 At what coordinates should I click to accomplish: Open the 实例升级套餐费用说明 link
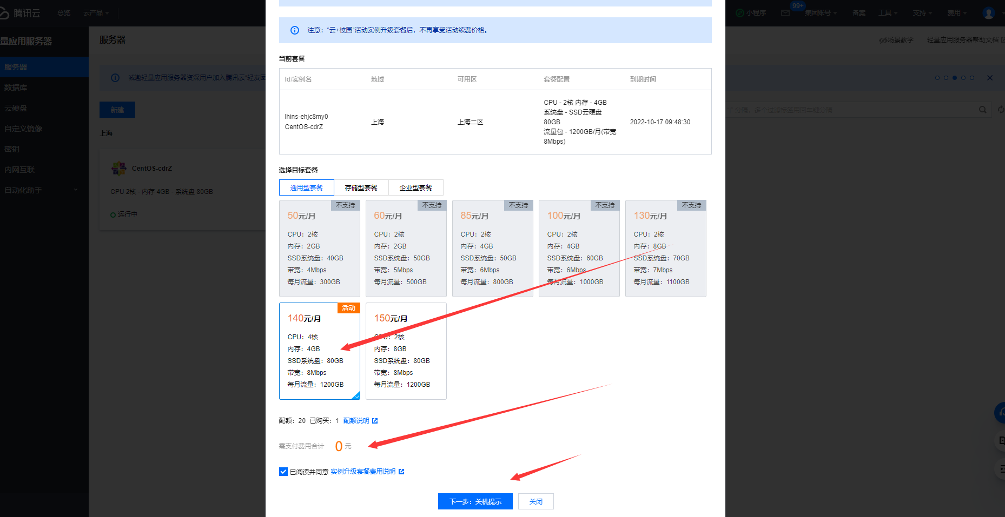[x=363, y=472]
